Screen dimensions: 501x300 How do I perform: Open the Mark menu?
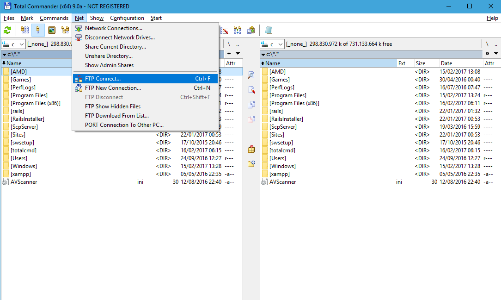point(27,18)
